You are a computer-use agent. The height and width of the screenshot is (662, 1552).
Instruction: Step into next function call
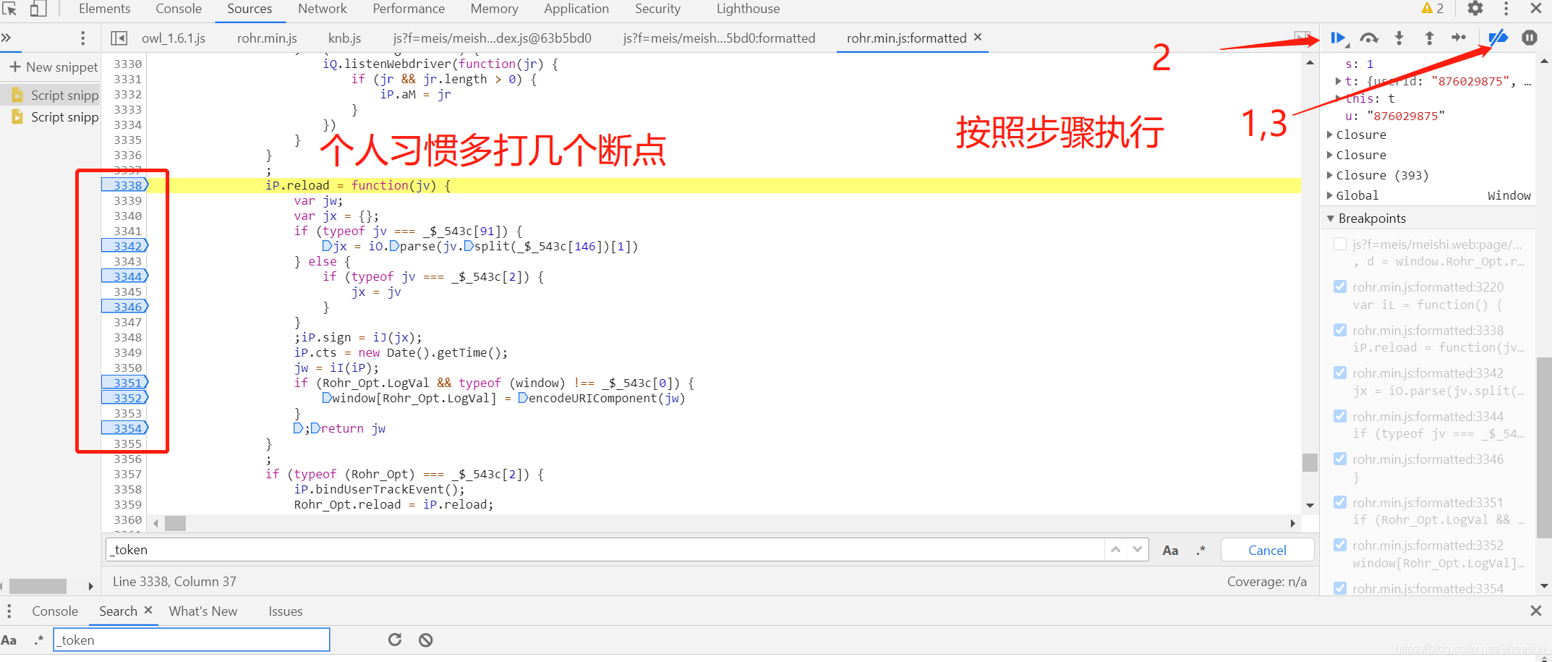pyautogui.click(x=1399, y=38)
